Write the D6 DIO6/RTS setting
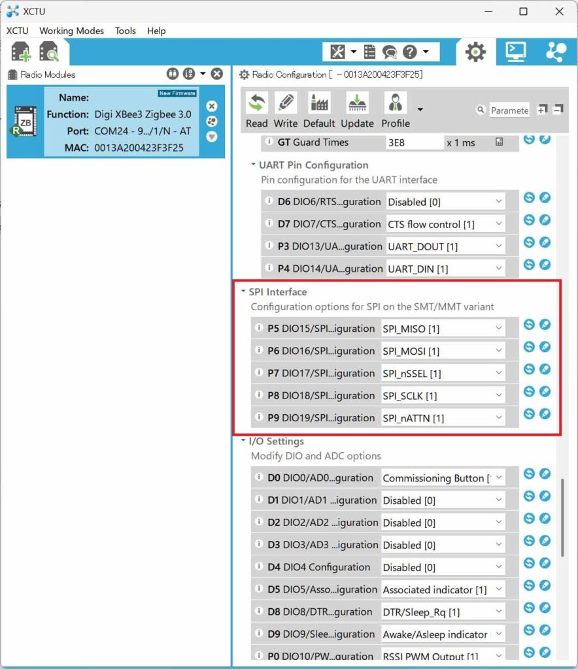Screen dimensions: 578x669 click(x=545, y=197)
